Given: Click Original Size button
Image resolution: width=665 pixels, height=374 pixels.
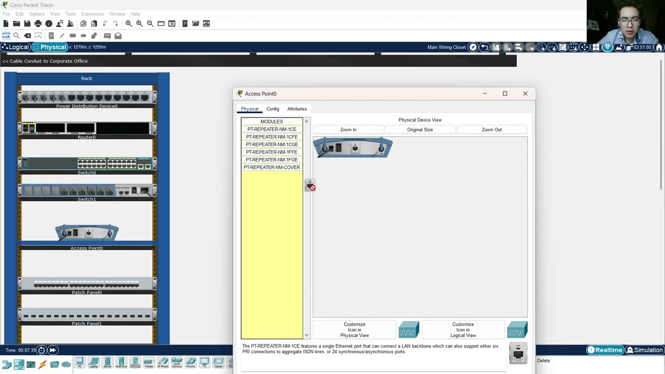Looking at the screenshot, I should point(420,130).
